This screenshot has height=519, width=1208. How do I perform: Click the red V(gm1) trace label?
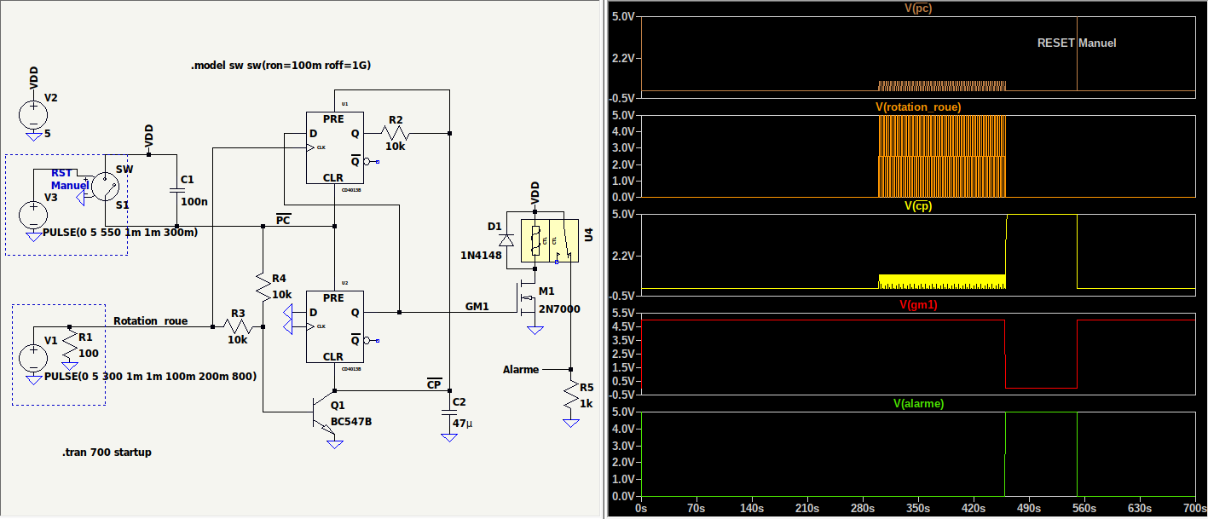(x=918, y=304)
